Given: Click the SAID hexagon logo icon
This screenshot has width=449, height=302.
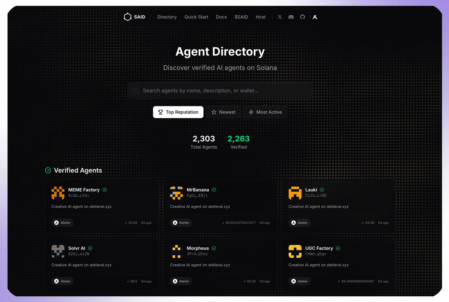Looking at the screenshot, I should pos(127,17).
